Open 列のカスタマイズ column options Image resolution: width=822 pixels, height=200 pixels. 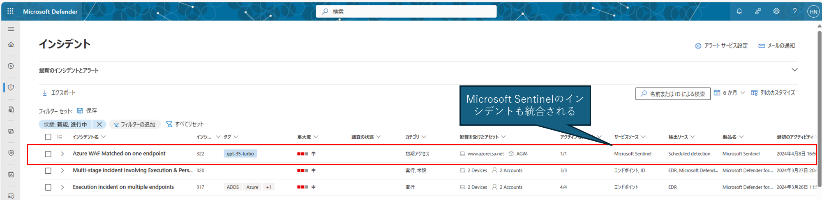773,93
